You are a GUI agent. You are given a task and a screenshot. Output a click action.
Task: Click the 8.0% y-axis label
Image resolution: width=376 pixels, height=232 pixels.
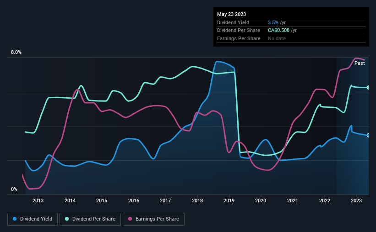coord(16,52)
